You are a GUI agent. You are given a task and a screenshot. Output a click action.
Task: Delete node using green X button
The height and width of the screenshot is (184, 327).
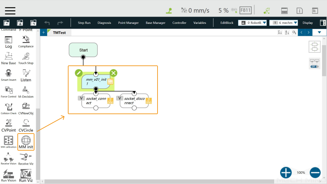click(x=114, y=73)
